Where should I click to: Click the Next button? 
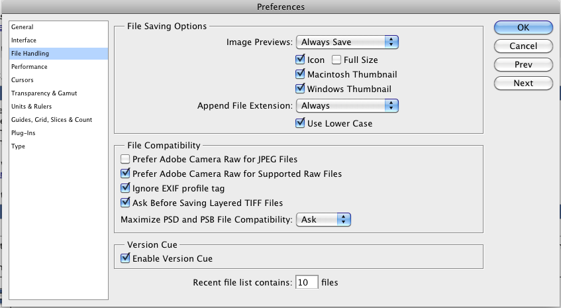523,83
